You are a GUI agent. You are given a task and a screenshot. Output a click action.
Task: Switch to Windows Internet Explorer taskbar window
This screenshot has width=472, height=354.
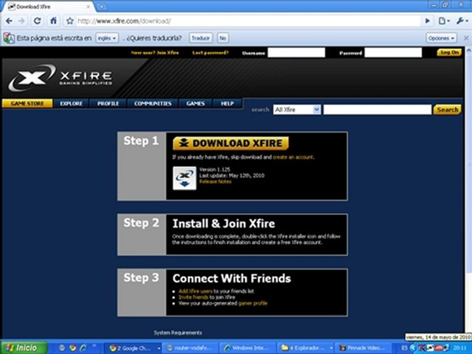tap(247, 348)
